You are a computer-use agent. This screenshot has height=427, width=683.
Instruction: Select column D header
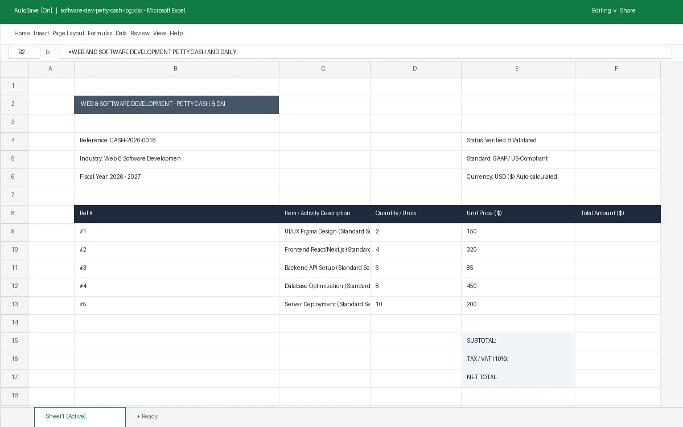(415, 69)
